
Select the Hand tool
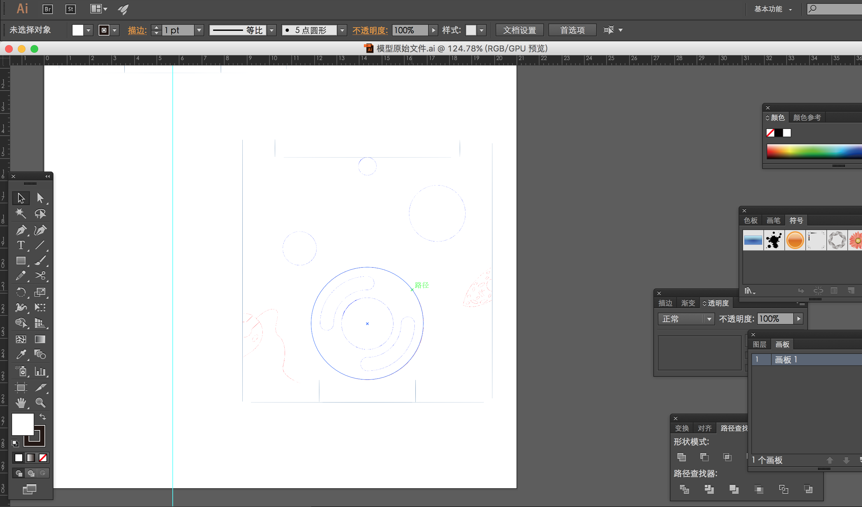point(21,403)
